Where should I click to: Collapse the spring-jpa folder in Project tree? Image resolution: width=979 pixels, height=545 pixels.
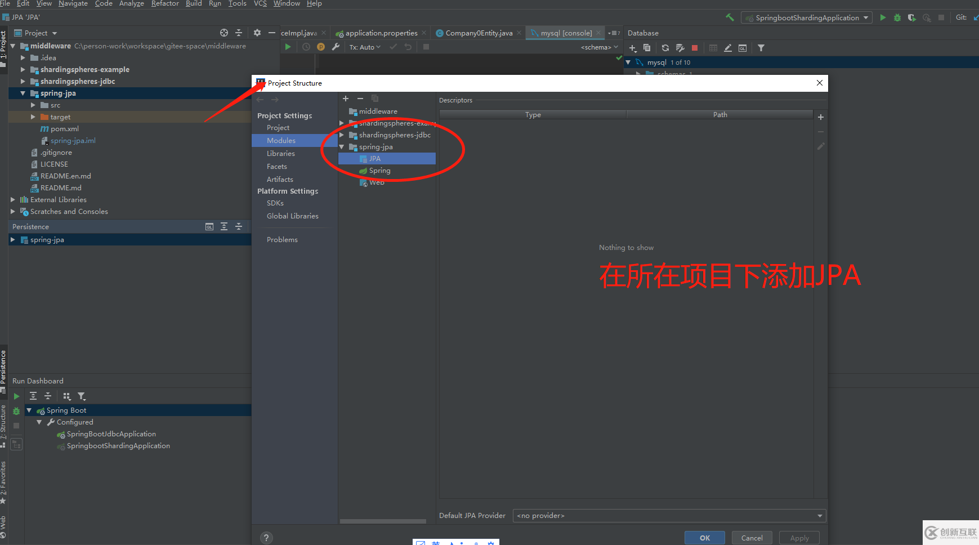point(23,93)
